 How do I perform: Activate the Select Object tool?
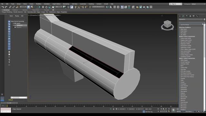coord(29,7)
